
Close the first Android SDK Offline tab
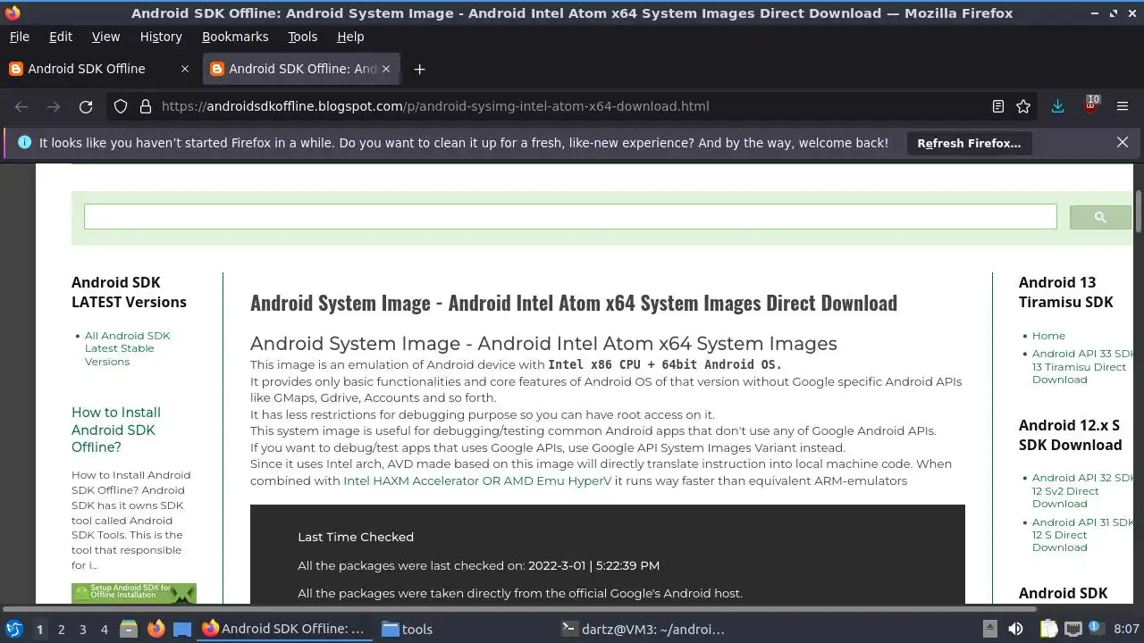(x=185, y=69)
